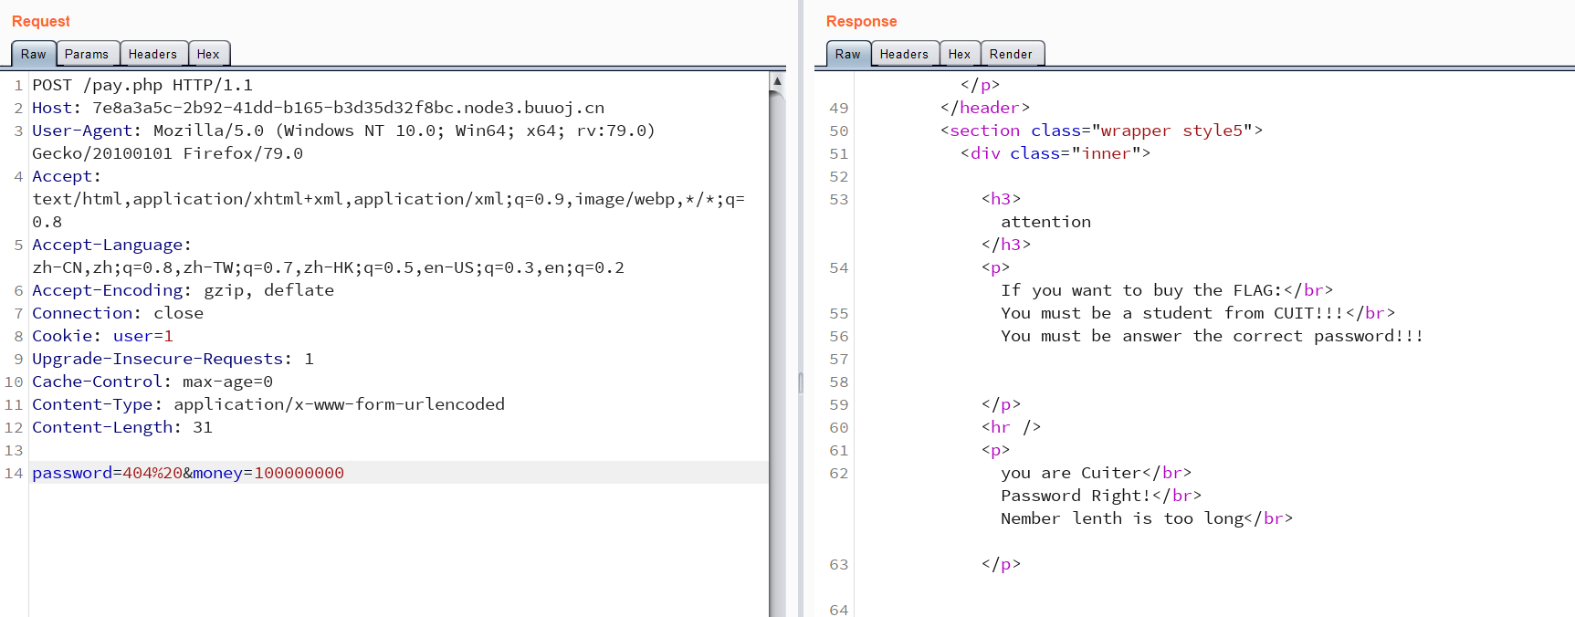Click the Content-Type header line
1575x617 pixels.
coord(268,404)
